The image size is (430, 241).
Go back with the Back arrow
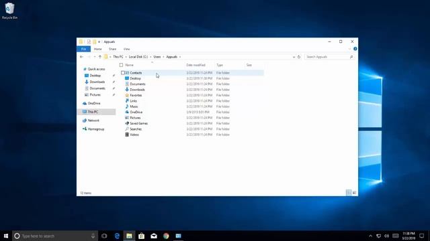(x=81, y=57)
